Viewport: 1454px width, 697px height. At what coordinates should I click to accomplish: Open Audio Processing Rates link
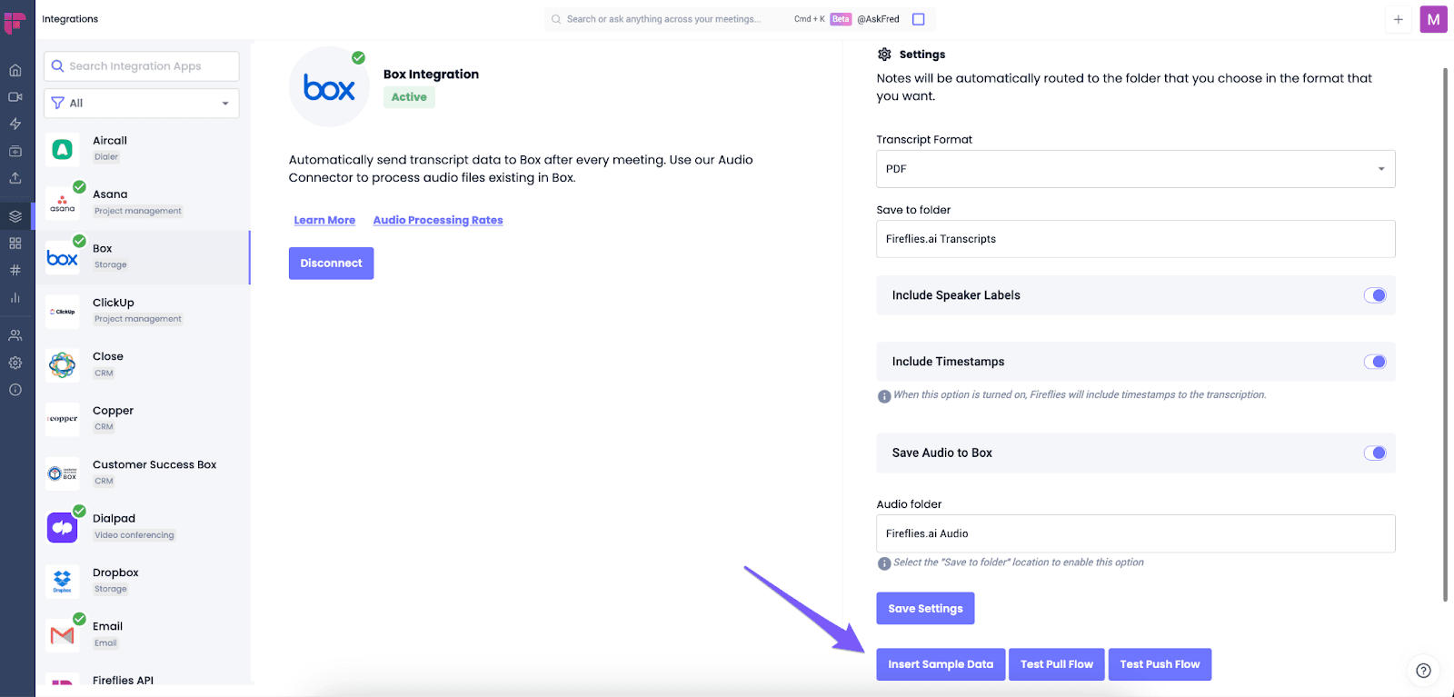438,220
